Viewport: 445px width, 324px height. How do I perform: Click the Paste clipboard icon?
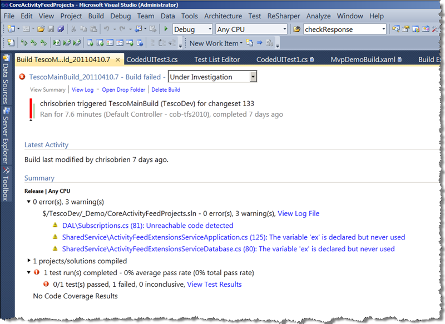coord(93,29)
